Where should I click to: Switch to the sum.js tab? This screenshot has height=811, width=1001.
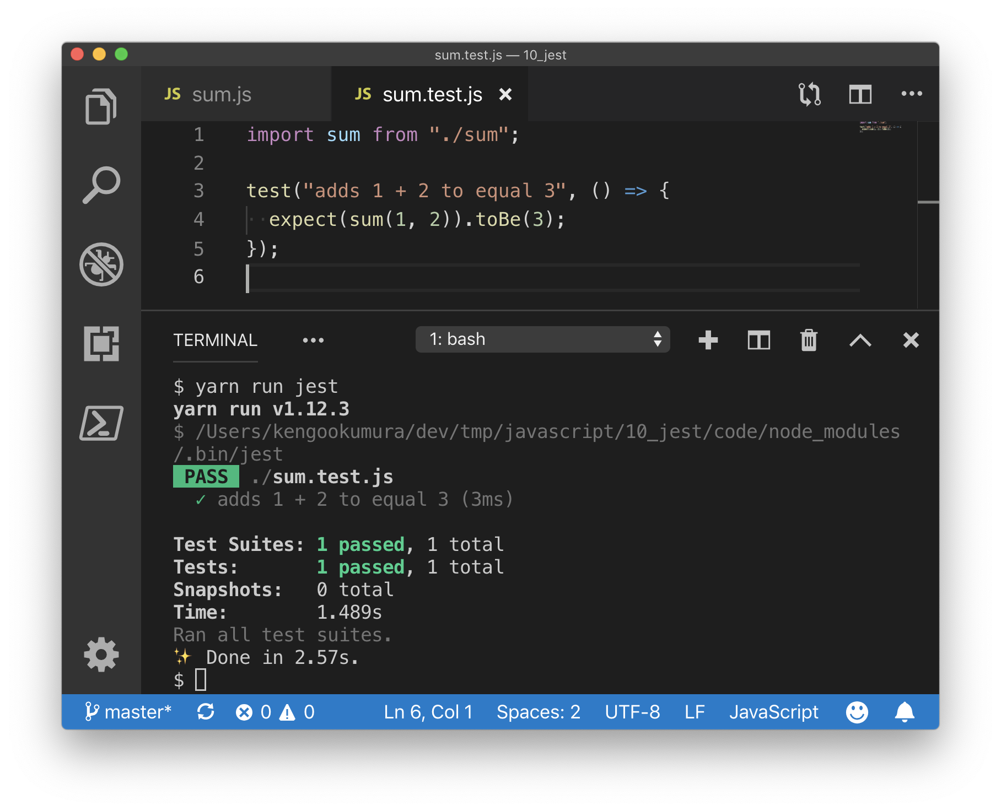[x=236, y=94]
